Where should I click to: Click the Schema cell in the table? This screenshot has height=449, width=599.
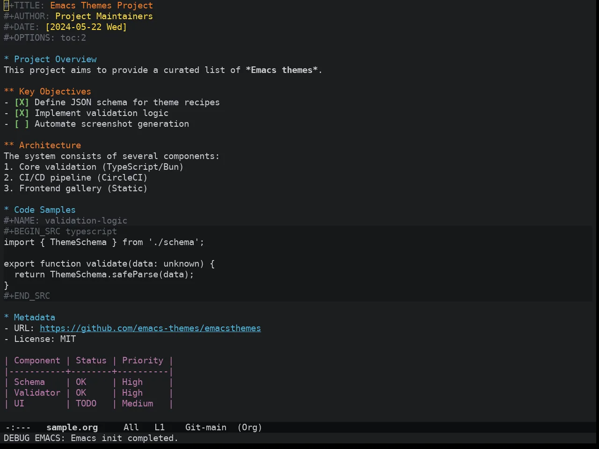tap(29, 382)
